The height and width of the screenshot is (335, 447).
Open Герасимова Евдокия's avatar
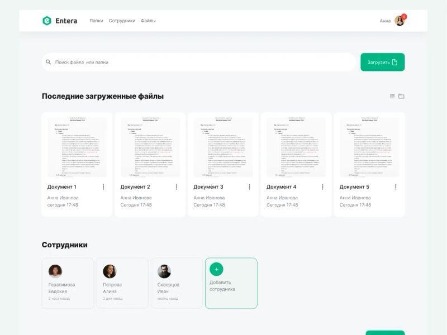pos(55,271)
